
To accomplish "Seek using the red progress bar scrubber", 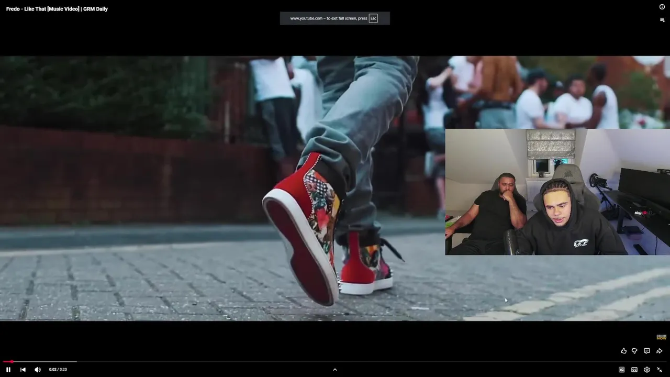I will tap(11, 361).
